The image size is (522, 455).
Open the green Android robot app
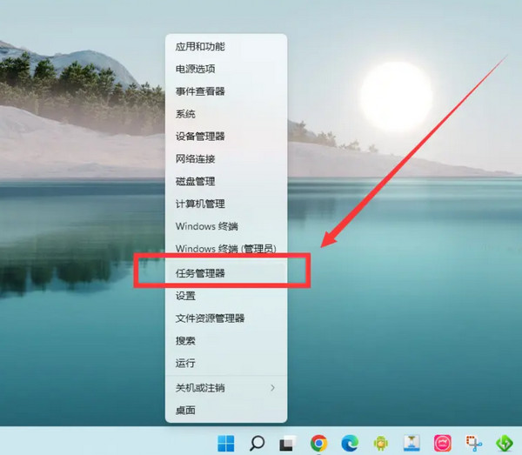click(x=380, y=444)
